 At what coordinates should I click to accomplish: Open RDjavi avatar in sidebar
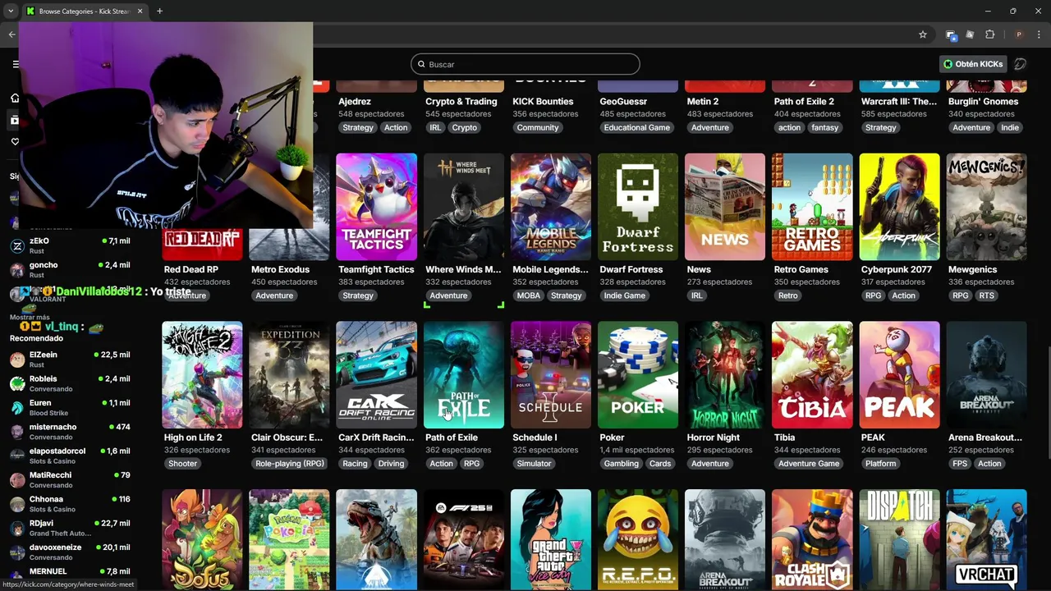point(16,528)
